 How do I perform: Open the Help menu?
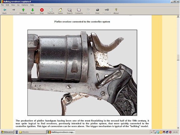(32, 5)
